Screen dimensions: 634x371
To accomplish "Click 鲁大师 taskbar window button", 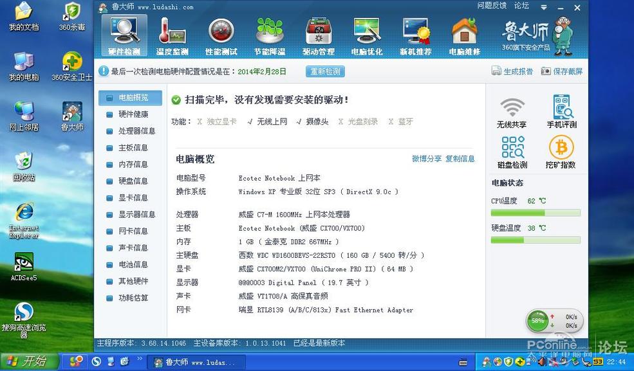I will click(x=196, y=362).
